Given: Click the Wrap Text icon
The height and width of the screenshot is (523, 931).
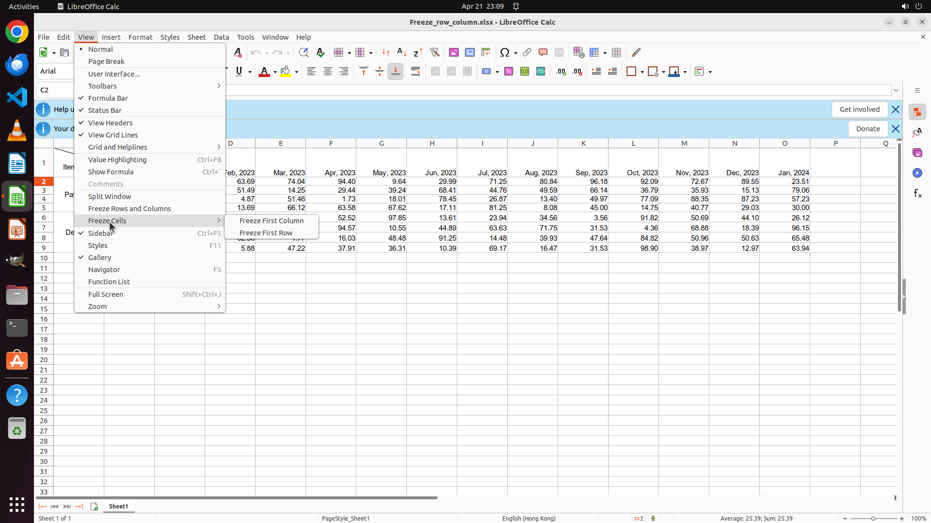Looking at the screenshot, I should click(x=416, y=72).
